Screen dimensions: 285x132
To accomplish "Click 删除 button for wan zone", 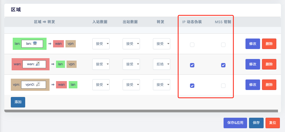I will pos(269,64).
